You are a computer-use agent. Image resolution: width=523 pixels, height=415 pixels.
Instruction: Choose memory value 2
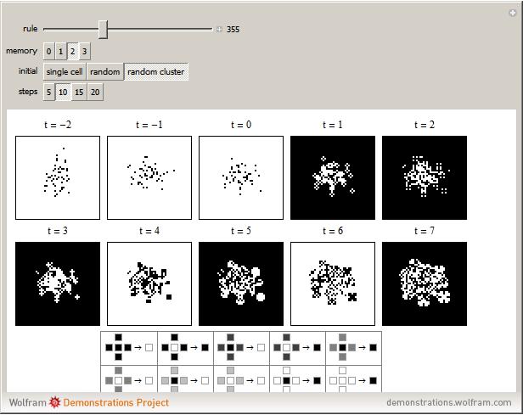click(x=73, y=52)
